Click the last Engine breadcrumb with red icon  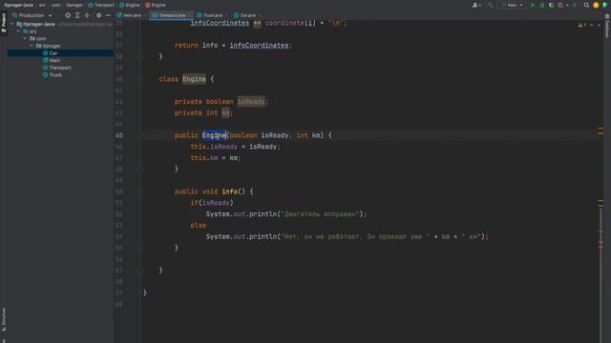point(156,5)
